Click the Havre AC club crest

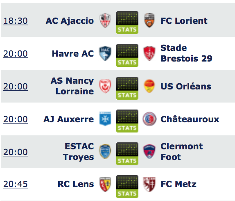click(x=105, y=53)
